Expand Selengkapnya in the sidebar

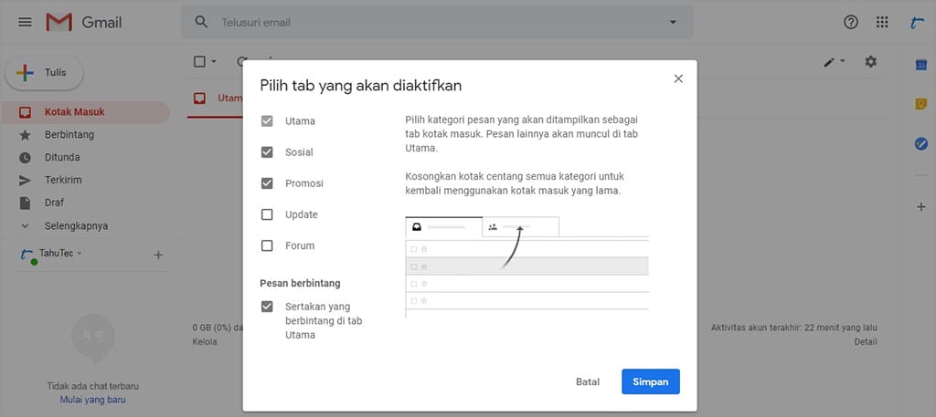point(76,225)
